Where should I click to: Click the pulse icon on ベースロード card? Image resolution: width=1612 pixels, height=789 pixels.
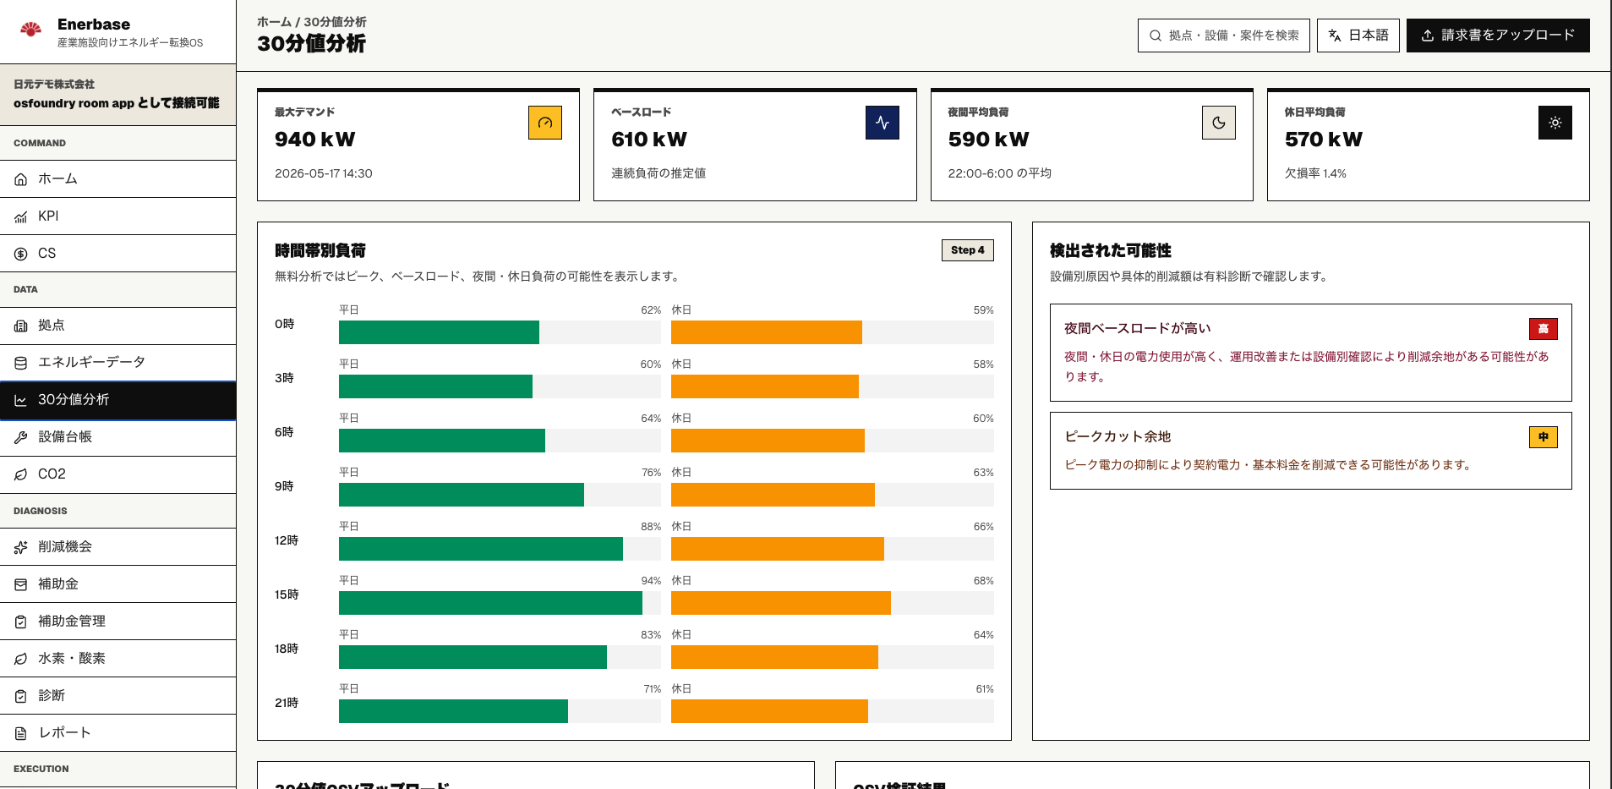(x=883, y=123)
